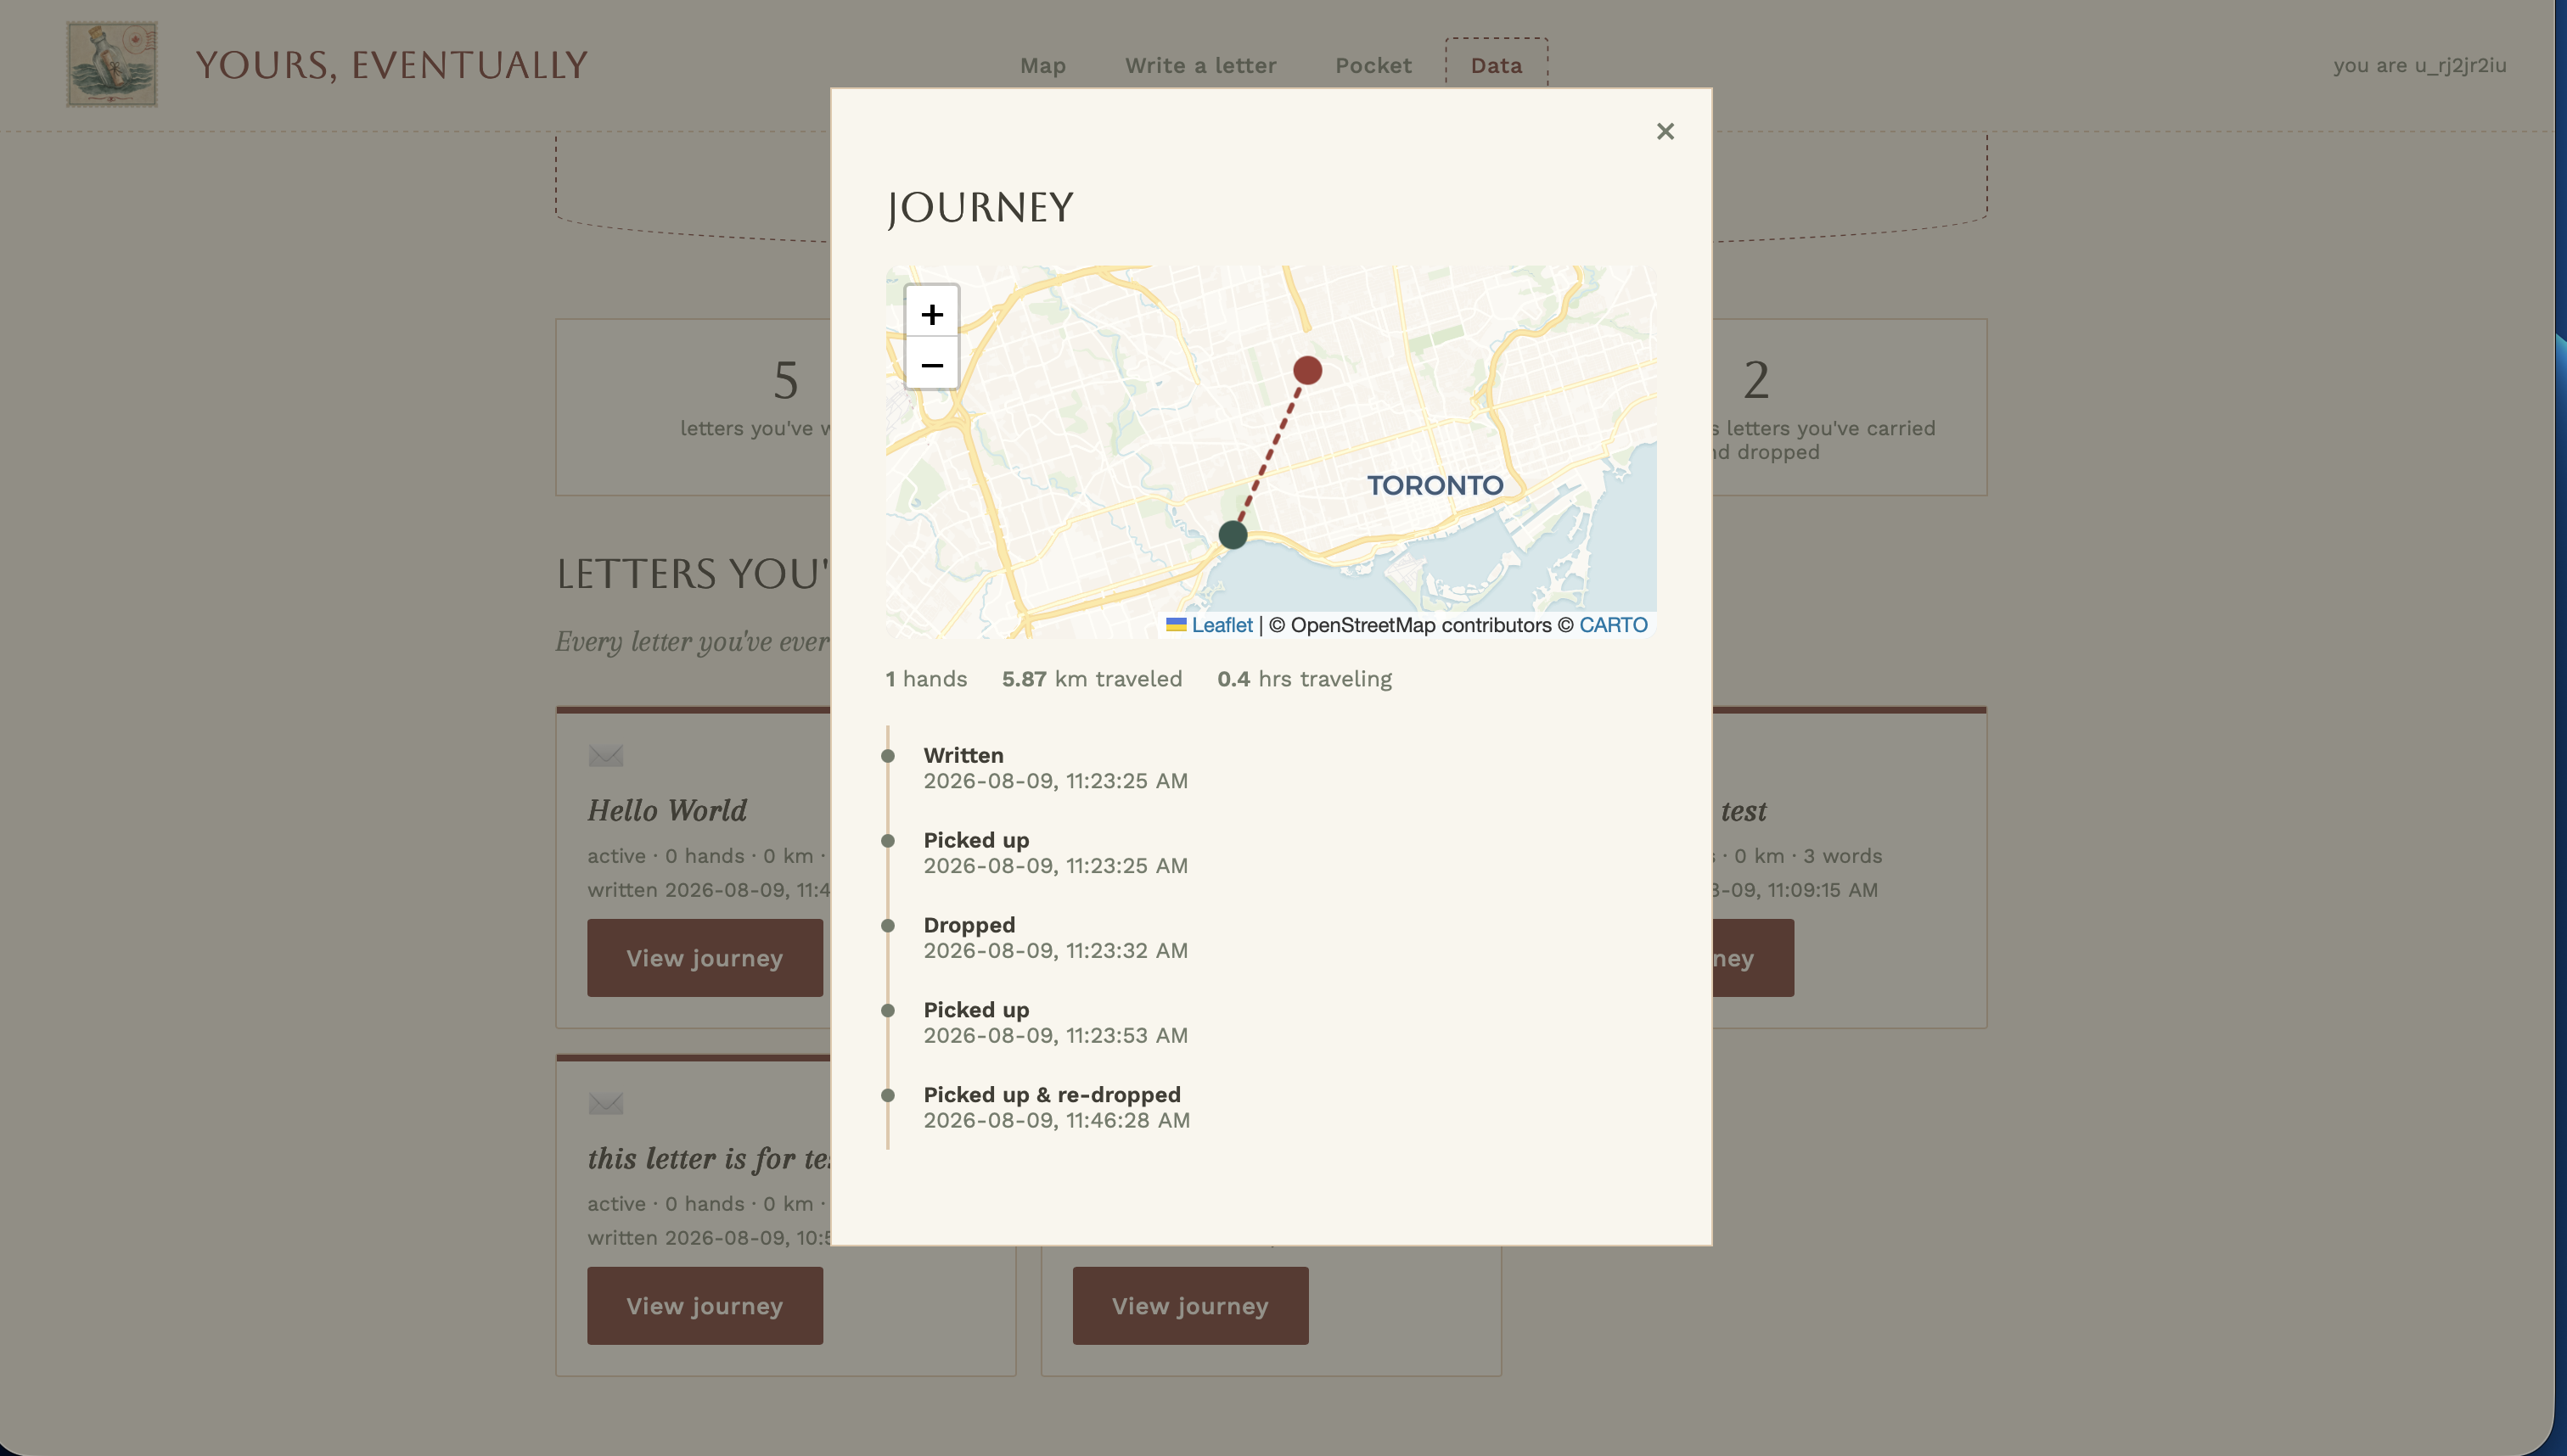This screenshot has height=1456, width=2567.
Task: View journey for the testing letter
Action: [x=705, y=1306]
